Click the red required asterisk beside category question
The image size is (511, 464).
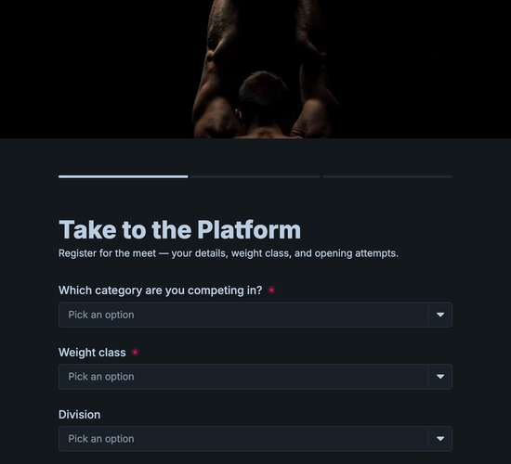(x=271, y=290)
